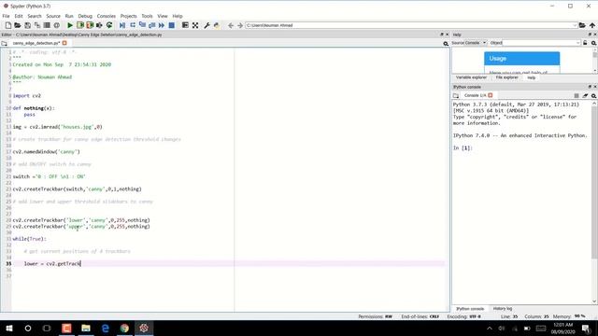This screenshot has height=336, width=598.
Task: Click the debugger Step into icon
Action: (142, 25)
